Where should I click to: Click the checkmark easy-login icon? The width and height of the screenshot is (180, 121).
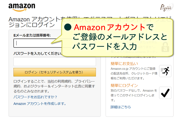[x=165, y=93]
